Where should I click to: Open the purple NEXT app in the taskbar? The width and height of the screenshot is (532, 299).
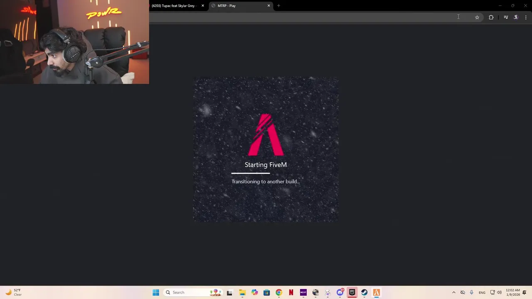click(x=303, y=292)
